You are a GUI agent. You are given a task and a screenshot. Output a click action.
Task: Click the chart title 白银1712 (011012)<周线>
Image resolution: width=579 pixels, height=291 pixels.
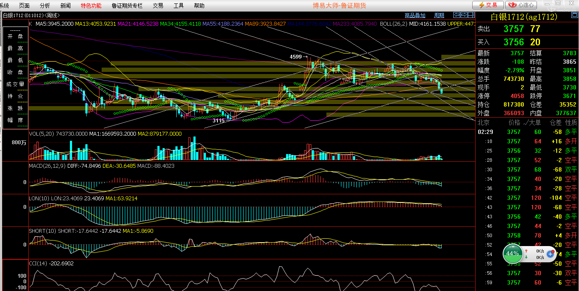coord(31,15)
